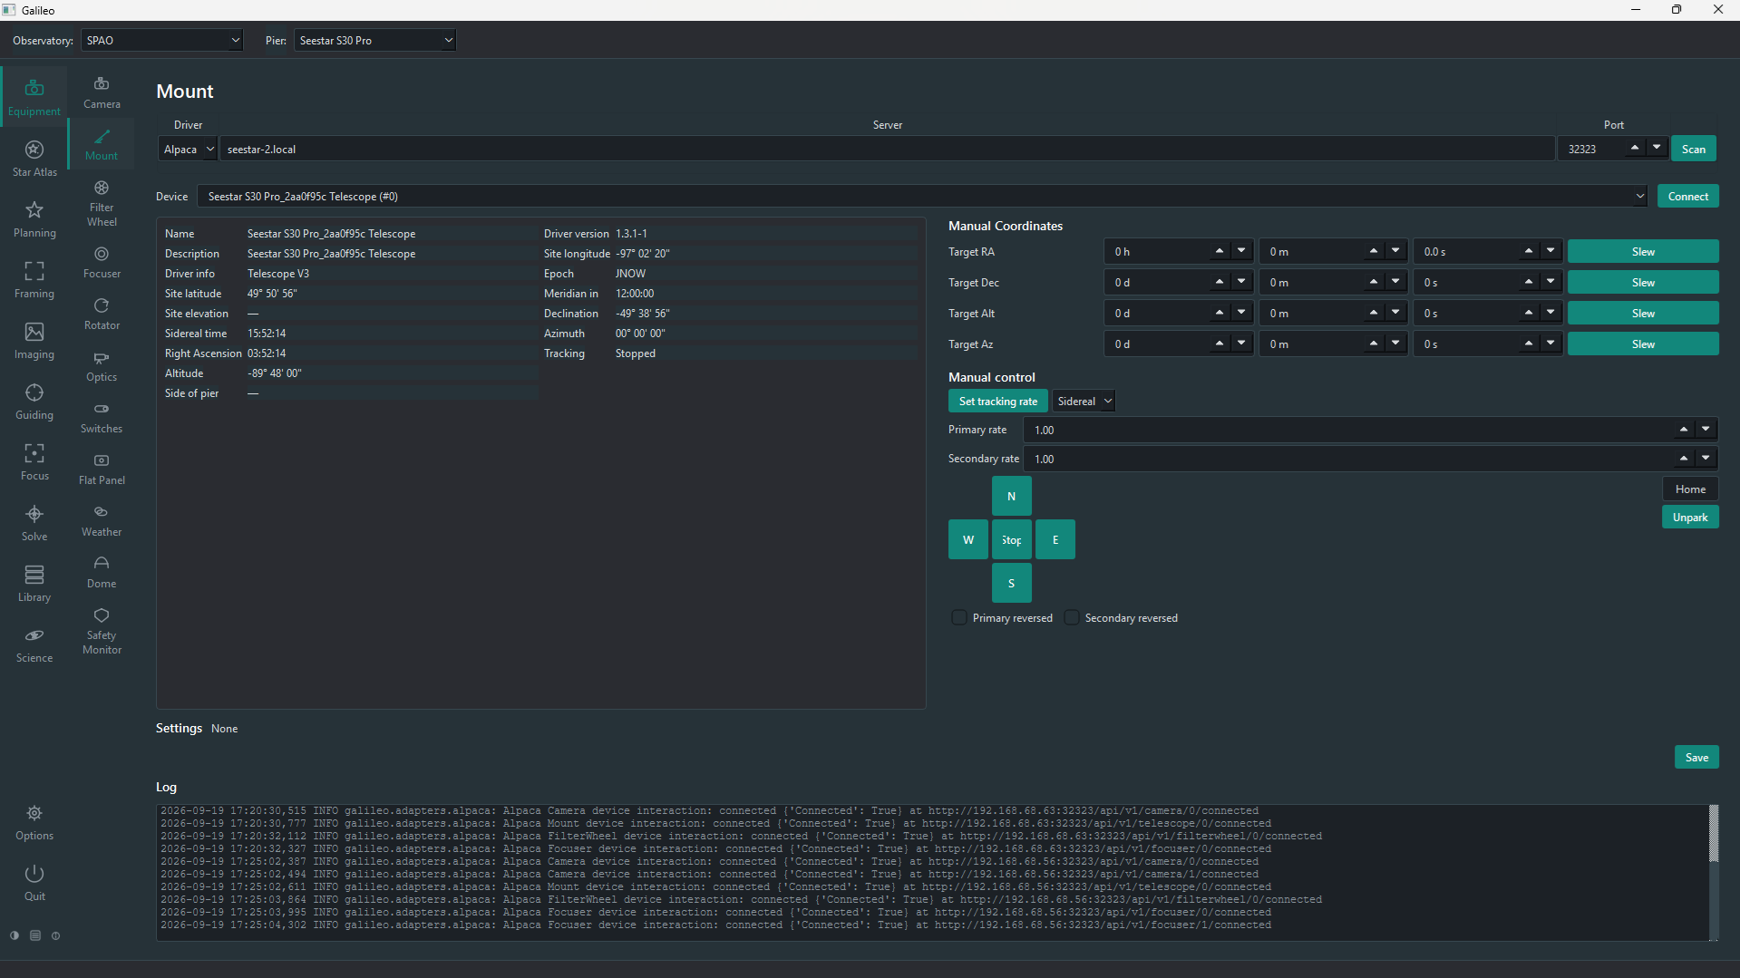Image resolution: width=1740 pixels, height=978 pixels.
Task: Open the Sideral tracking rate dropdown
Action: 1084,402
